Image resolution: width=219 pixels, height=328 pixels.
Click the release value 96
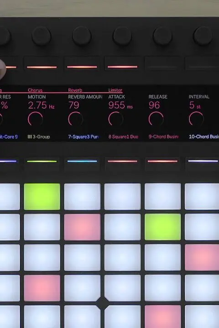point(154,105)
